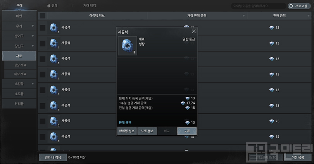Expand the 방어구 category arrow

[x=33, y=36]
